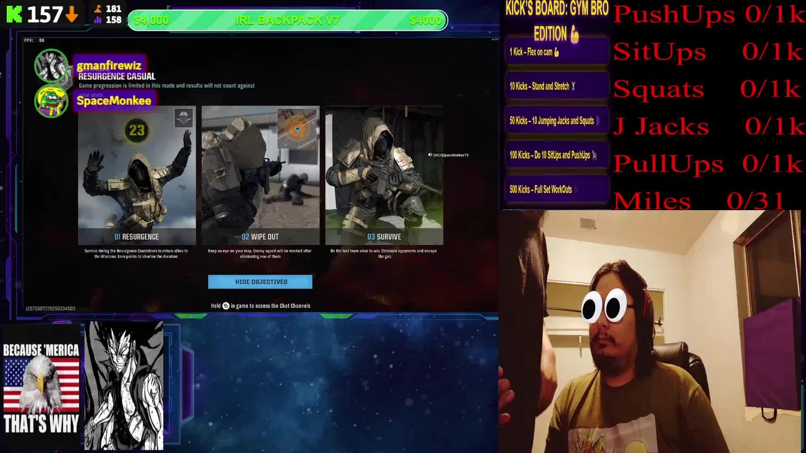Click the orange follower icon beside 181

click(x=98, y=9)
